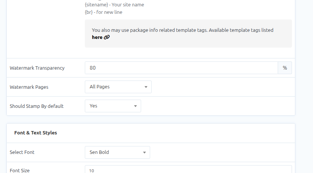Click into the Font Size input

188,170
